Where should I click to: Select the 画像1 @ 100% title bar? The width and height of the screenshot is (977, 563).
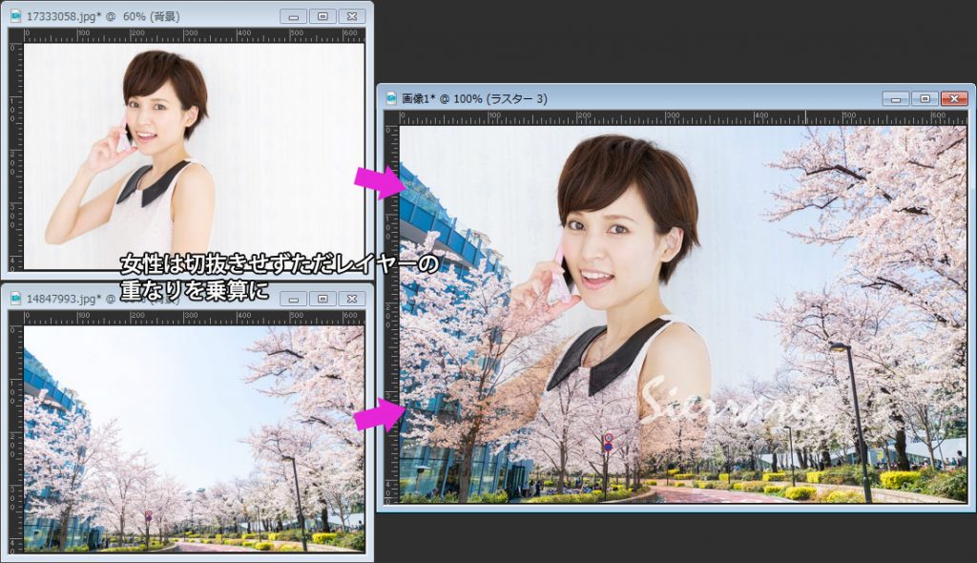point(668,98)
